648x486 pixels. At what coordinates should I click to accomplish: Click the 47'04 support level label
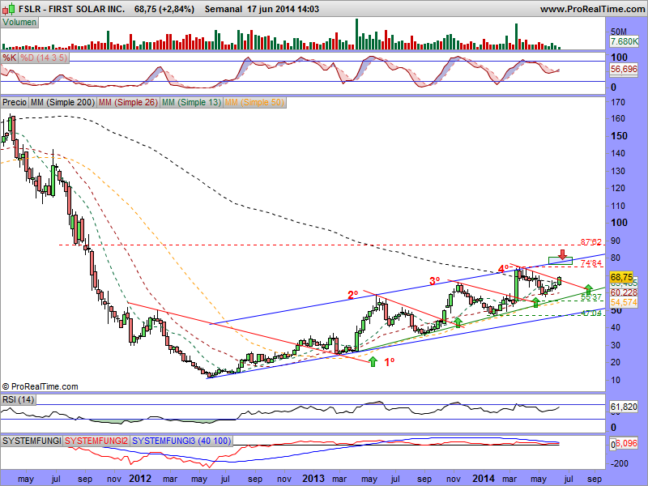coord(591,313)
